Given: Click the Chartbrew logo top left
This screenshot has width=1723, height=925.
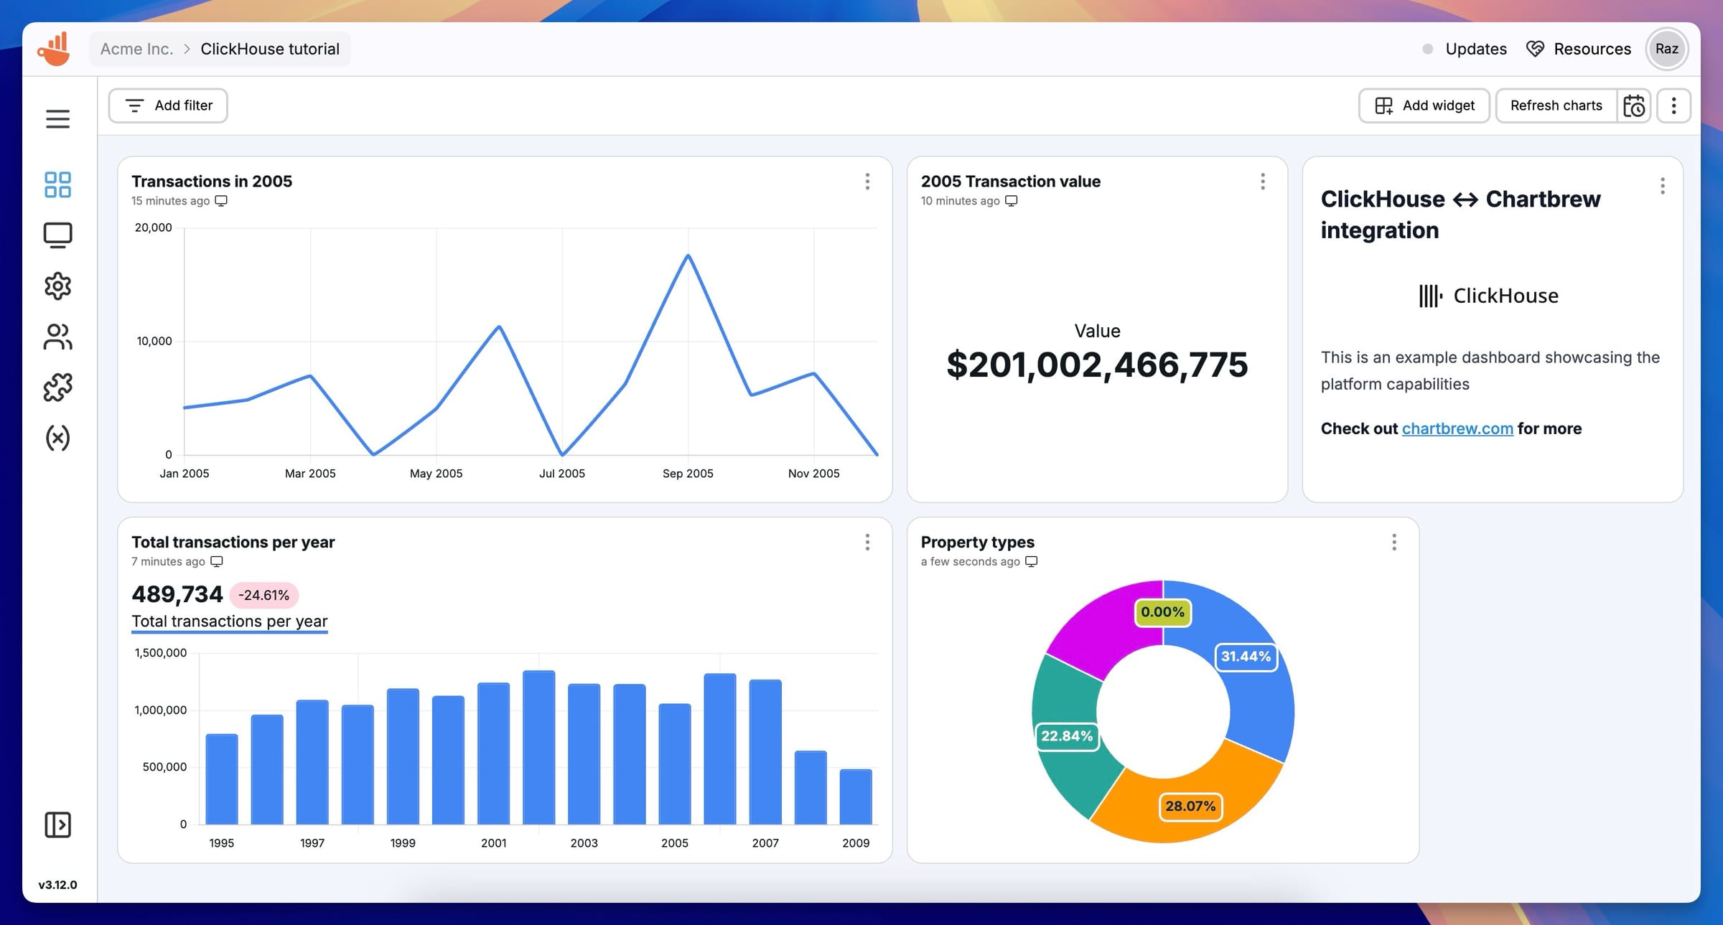Looking at the screenshot, I should tap(55, 47).
